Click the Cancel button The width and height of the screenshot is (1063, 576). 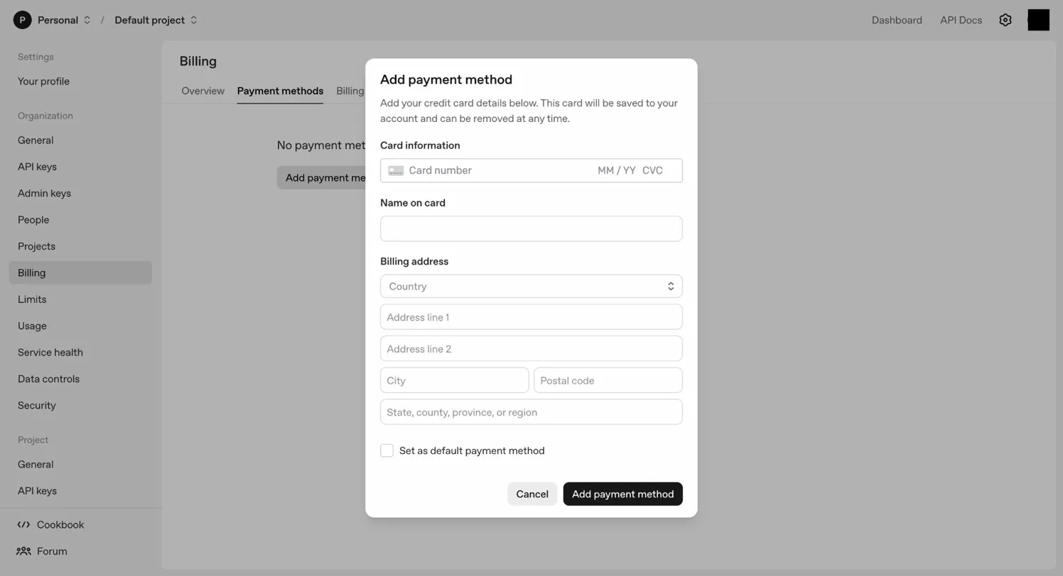pos(531,494)
